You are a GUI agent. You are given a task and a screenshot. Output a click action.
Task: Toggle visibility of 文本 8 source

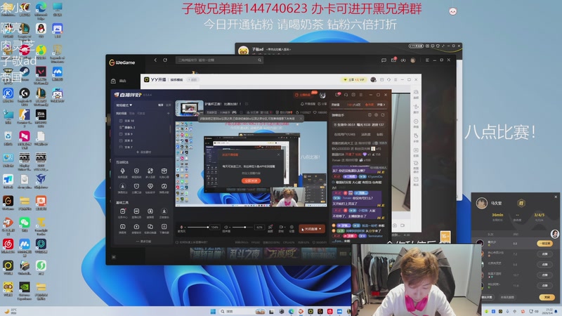click(121, 140)
